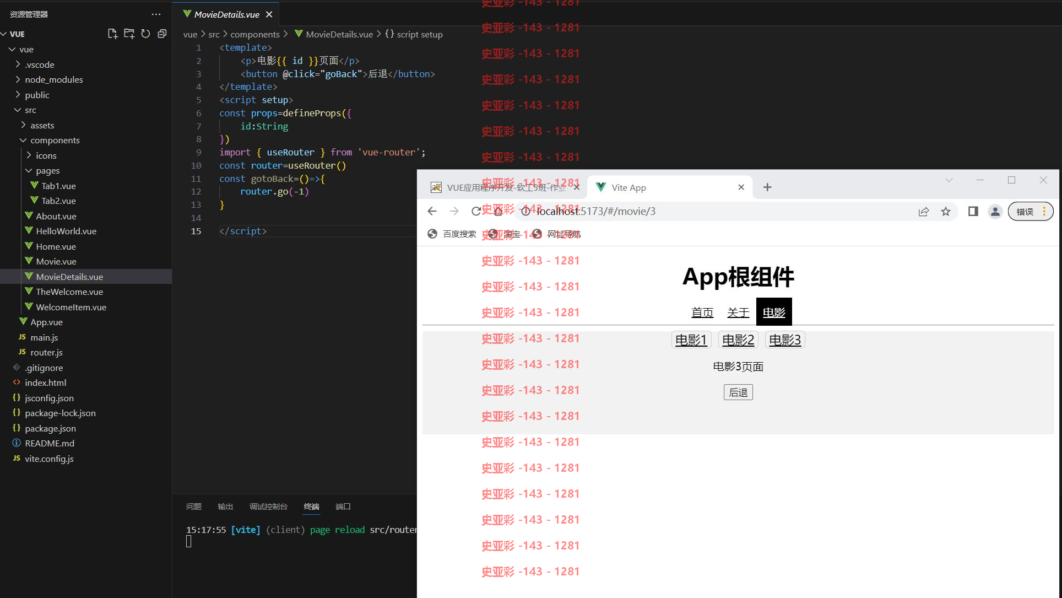Switch to the 端口 panel tab
Image resolution: width=1062 pixels, height=598 pixels.
pyautogui.click(x=343, y=507)
